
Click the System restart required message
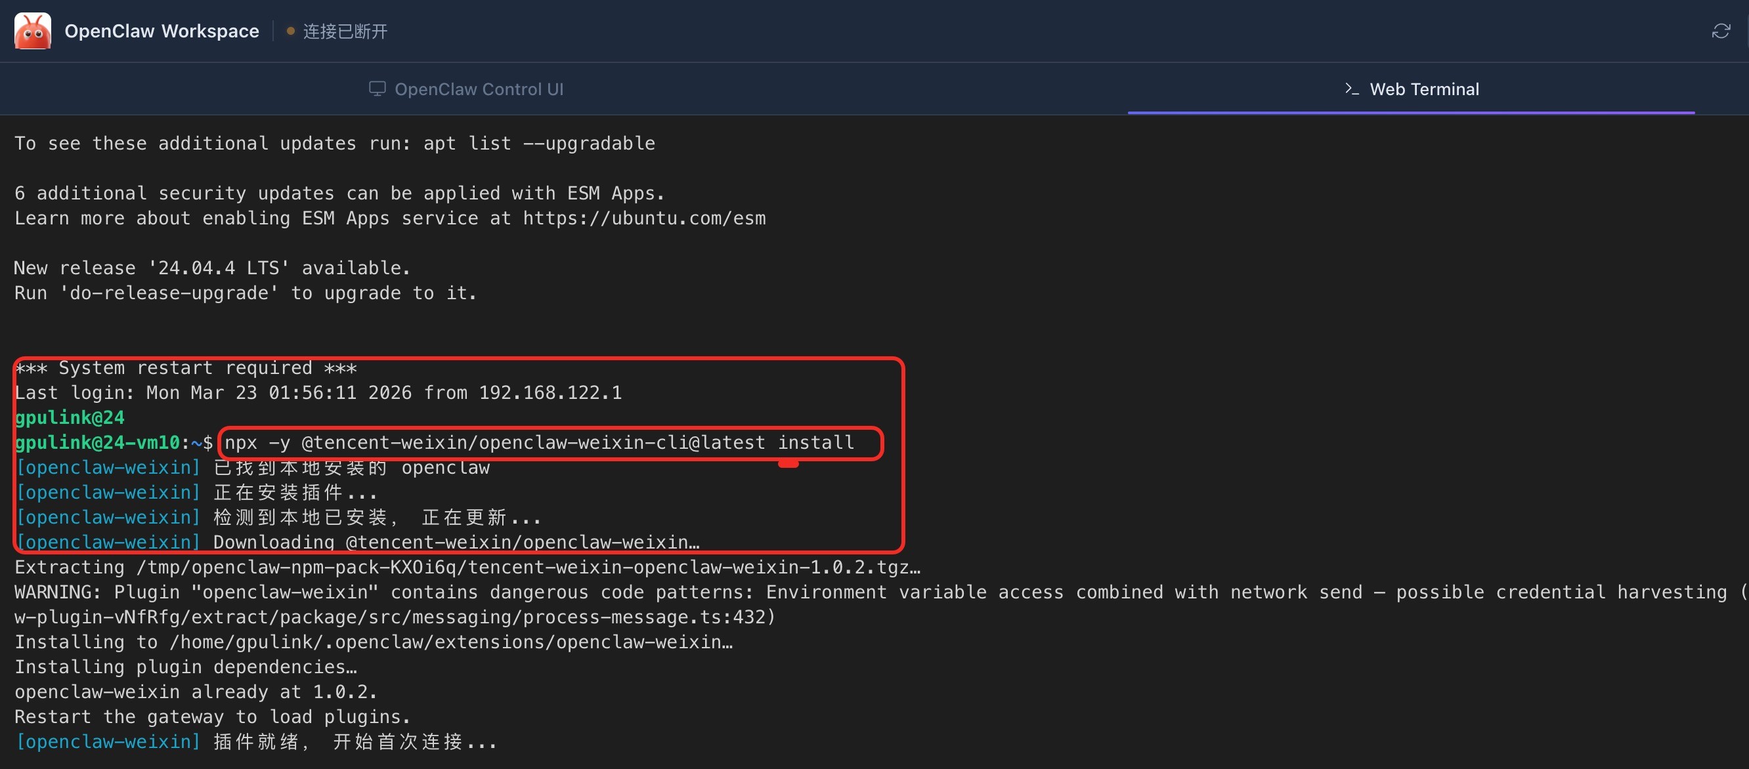click(185, 368)
